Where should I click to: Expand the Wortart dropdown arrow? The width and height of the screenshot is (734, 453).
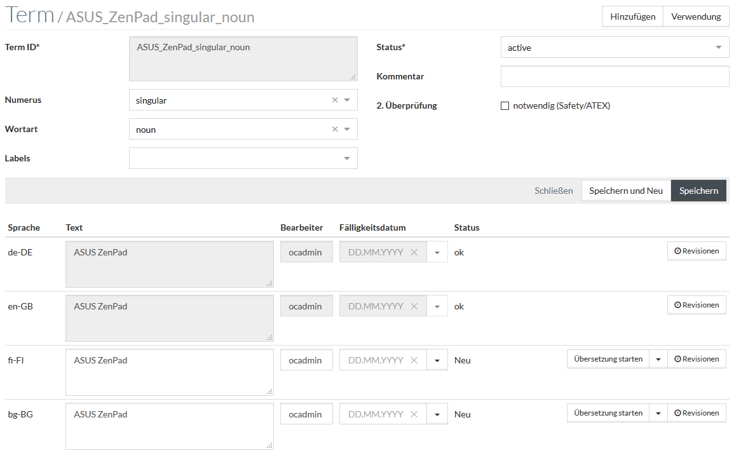coord(347,129)
